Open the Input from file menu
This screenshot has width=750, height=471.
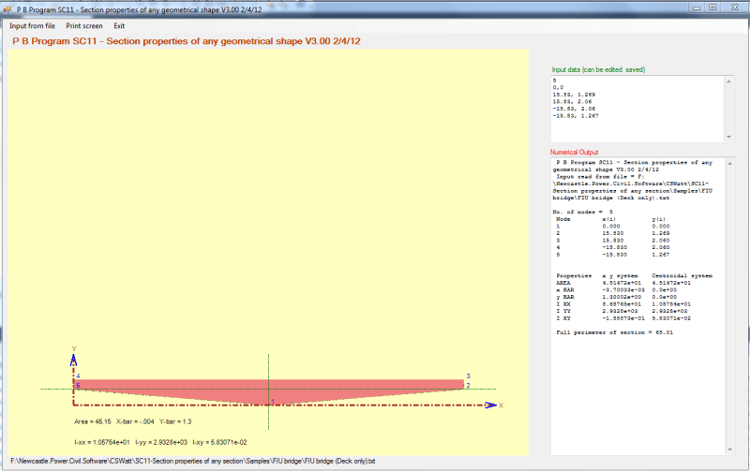tap(32, 26)
